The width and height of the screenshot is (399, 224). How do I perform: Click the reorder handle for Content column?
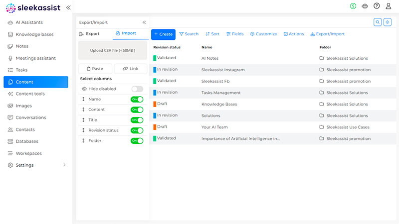click(83, 110)
